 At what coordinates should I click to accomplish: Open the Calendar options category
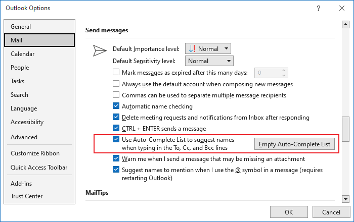(39, 54)
